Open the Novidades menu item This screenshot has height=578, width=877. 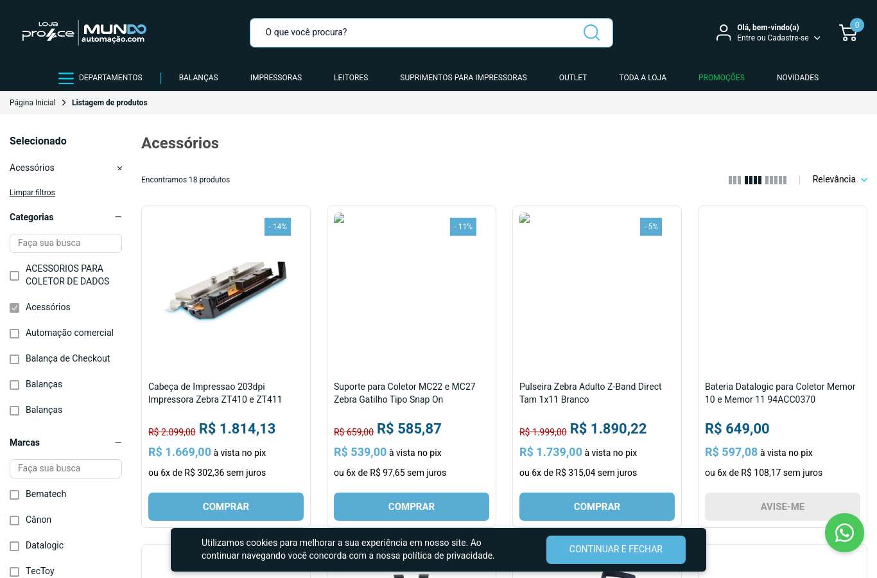(x=797, y=78)
